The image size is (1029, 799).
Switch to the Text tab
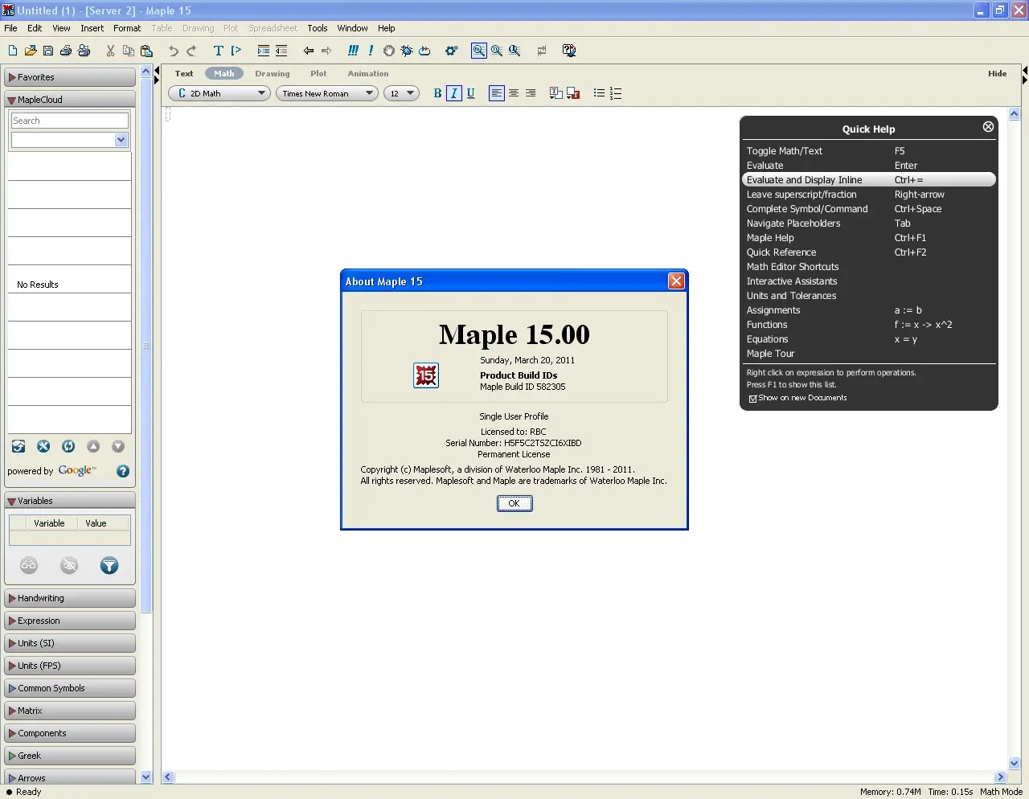184,73
